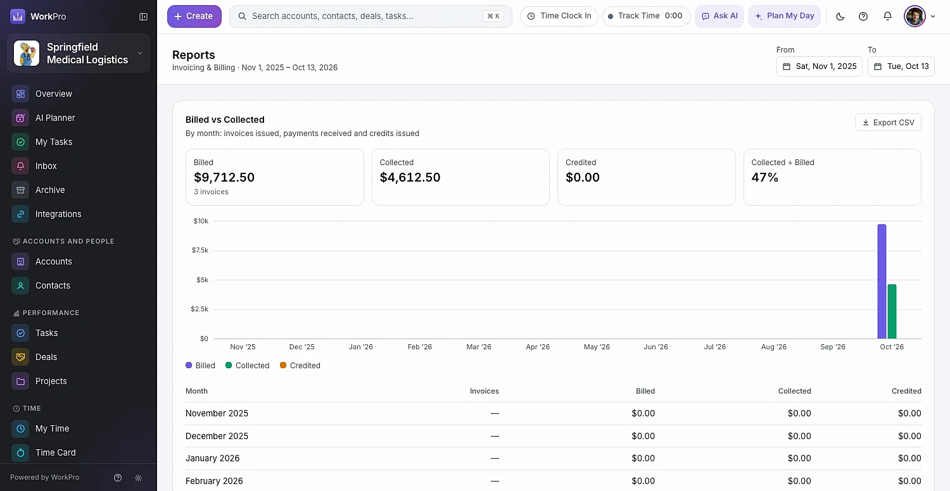This screenshot has width=950, height=491.
Task: Select the Deals menu item label
Action: [46, 357]
